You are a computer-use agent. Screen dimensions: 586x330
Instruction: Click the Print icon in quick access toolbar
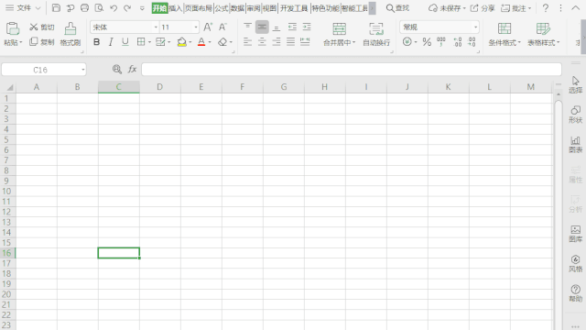[85, 8]
